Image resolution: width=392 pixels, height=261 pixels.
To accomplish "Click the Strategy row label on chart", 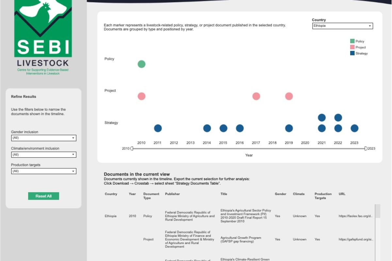I will 111,123.
